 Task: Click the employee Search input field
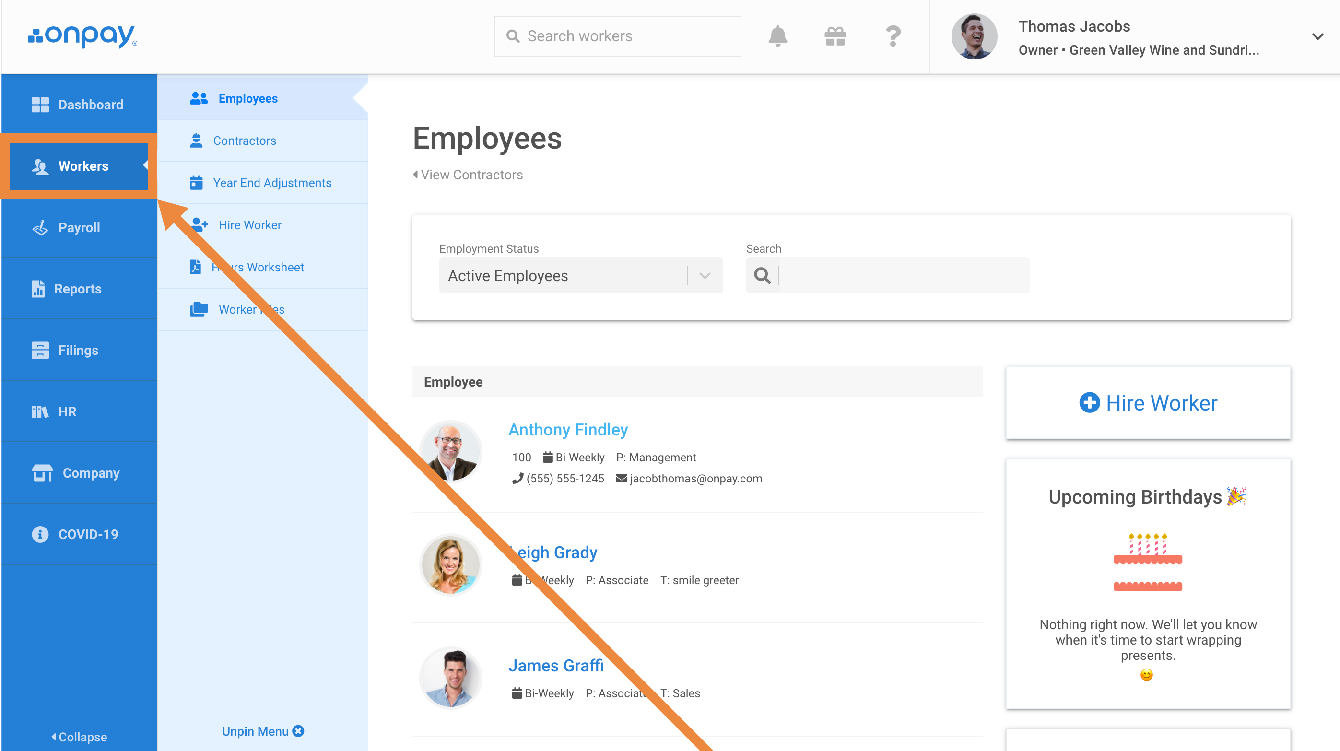[x=904, y=275]
